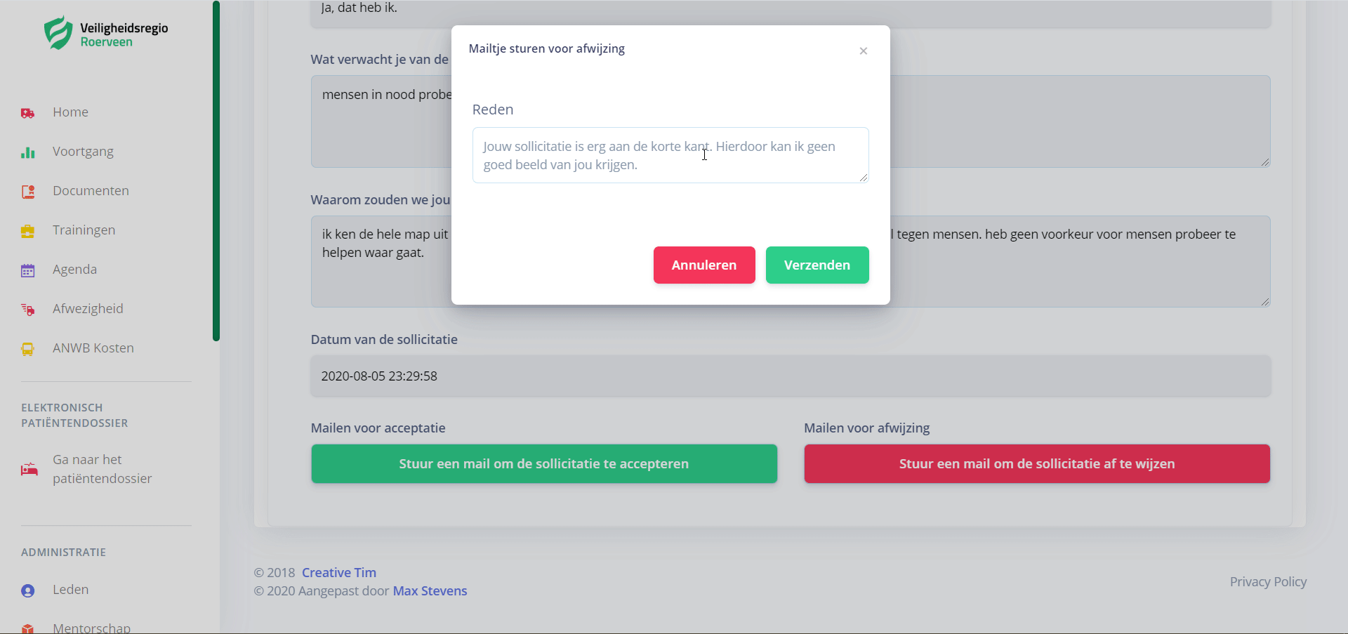Open the Privacy Policy link
The height and width of the screenshot is (634, 1348).
point(1268,582)
